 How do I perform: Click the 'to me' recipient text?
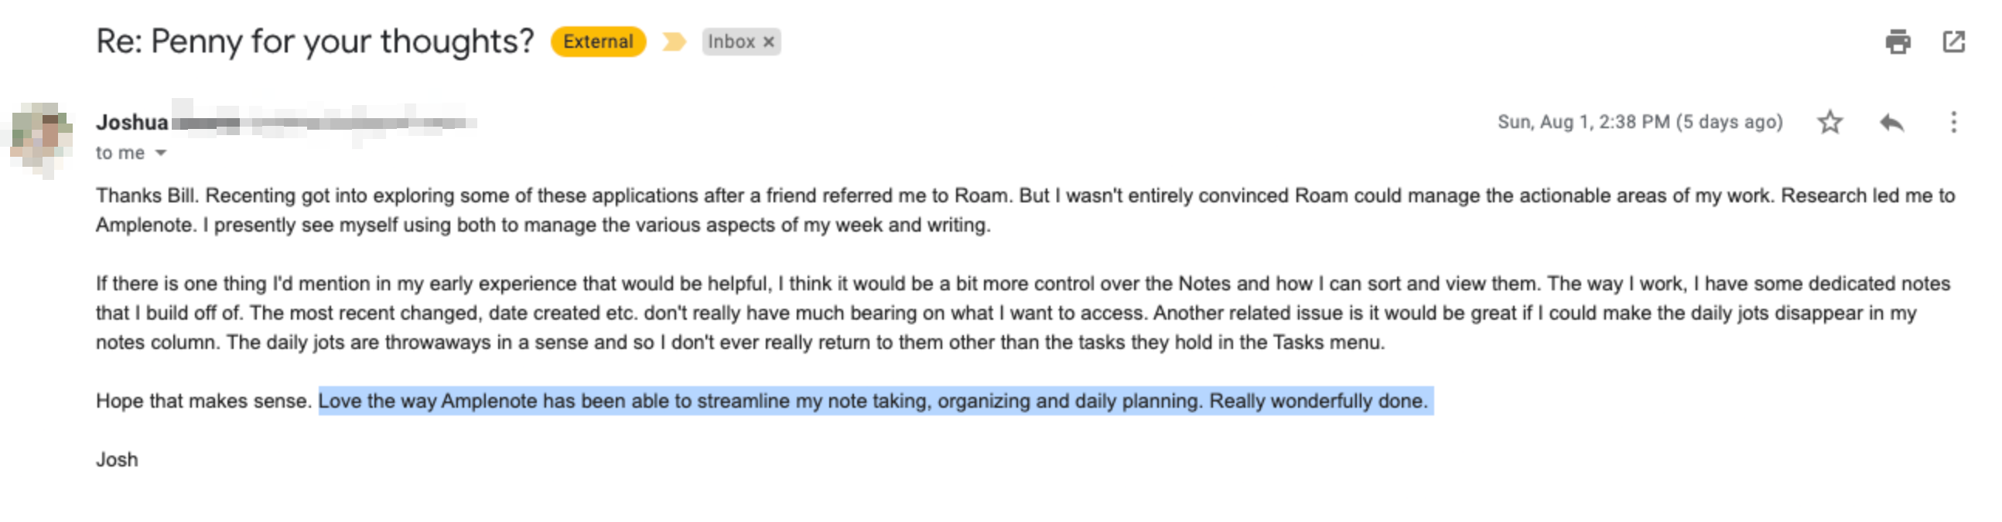[x=121, y=153]
